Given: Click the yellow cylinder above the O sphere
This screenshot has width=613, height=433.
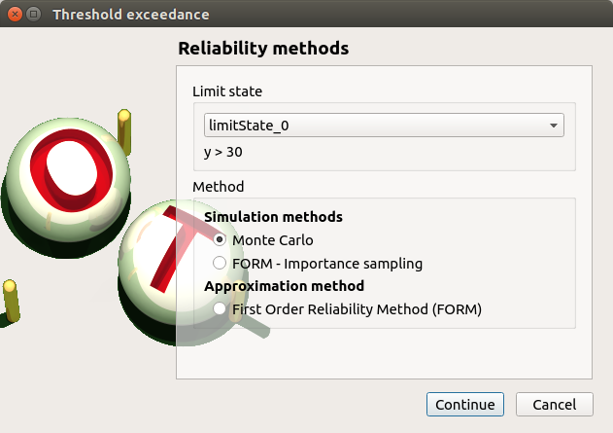Looking at the screenshot, I should 123,125.
